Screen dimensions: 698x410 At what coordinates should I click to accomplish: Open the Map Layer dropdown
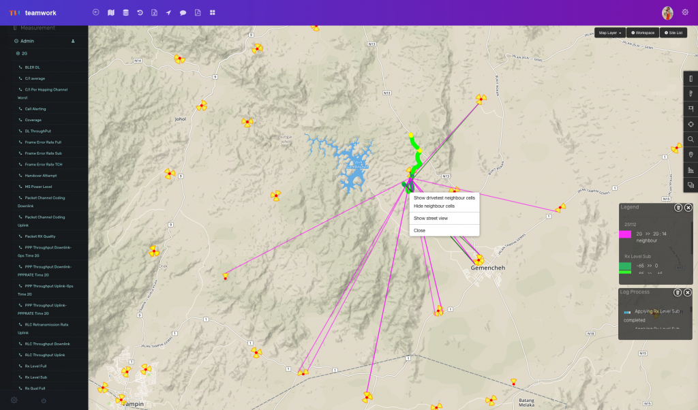coord(609,33)
